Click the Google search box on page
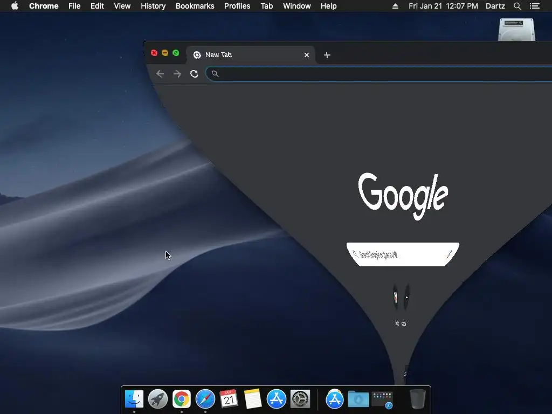The height and width of the screenshot is (414, 552). coord(403,254)
